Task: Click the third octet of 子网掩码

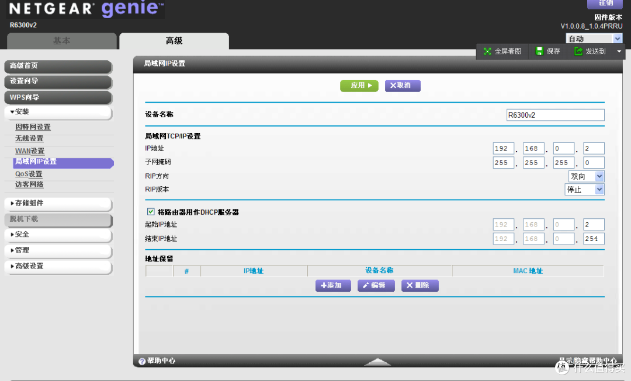Action: click(564, 163)
